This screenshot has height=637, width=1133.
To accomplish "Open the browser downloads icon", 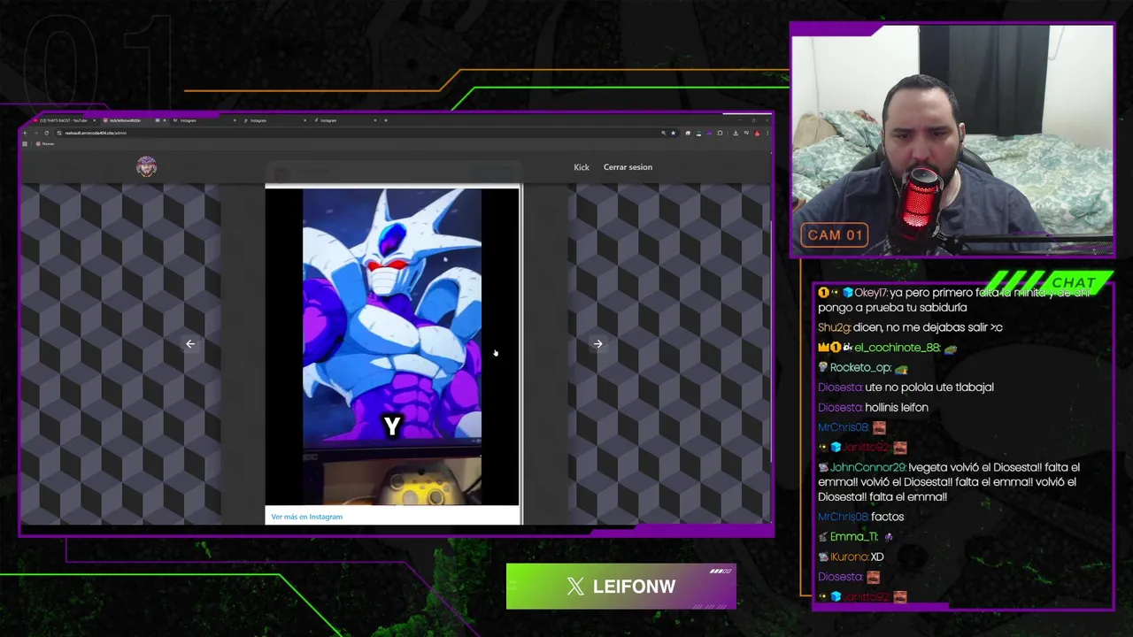I will coord(736,134).
